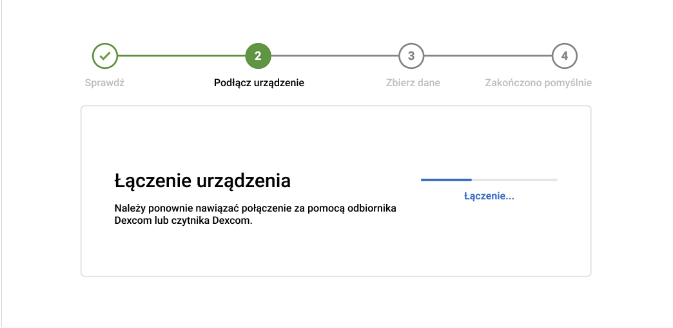Go back to the Sprawdź step label
Viewport: 673px width, 328px height.
(104, 83)
